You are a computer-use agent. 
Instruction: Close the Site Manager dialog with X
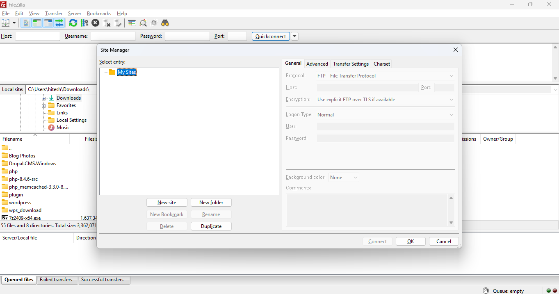point(455,50)
